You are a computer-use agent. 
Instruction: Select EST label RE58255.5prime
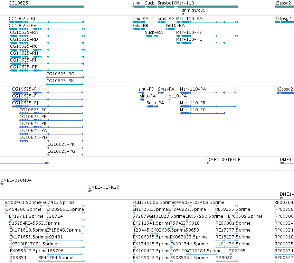coord(233,209)
